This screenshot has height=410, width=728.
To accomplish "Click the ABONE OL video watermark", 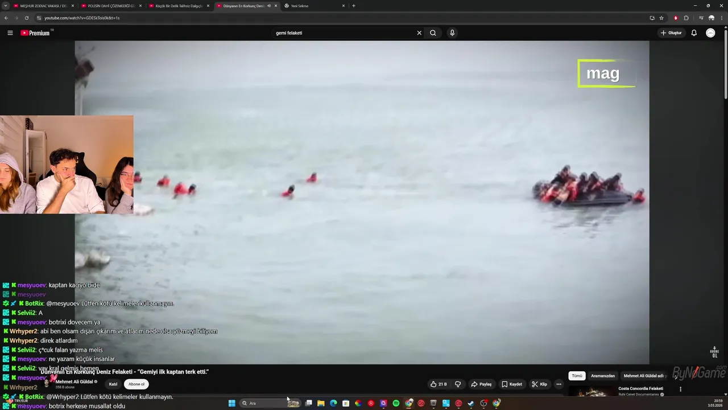I will pos(715,352).
